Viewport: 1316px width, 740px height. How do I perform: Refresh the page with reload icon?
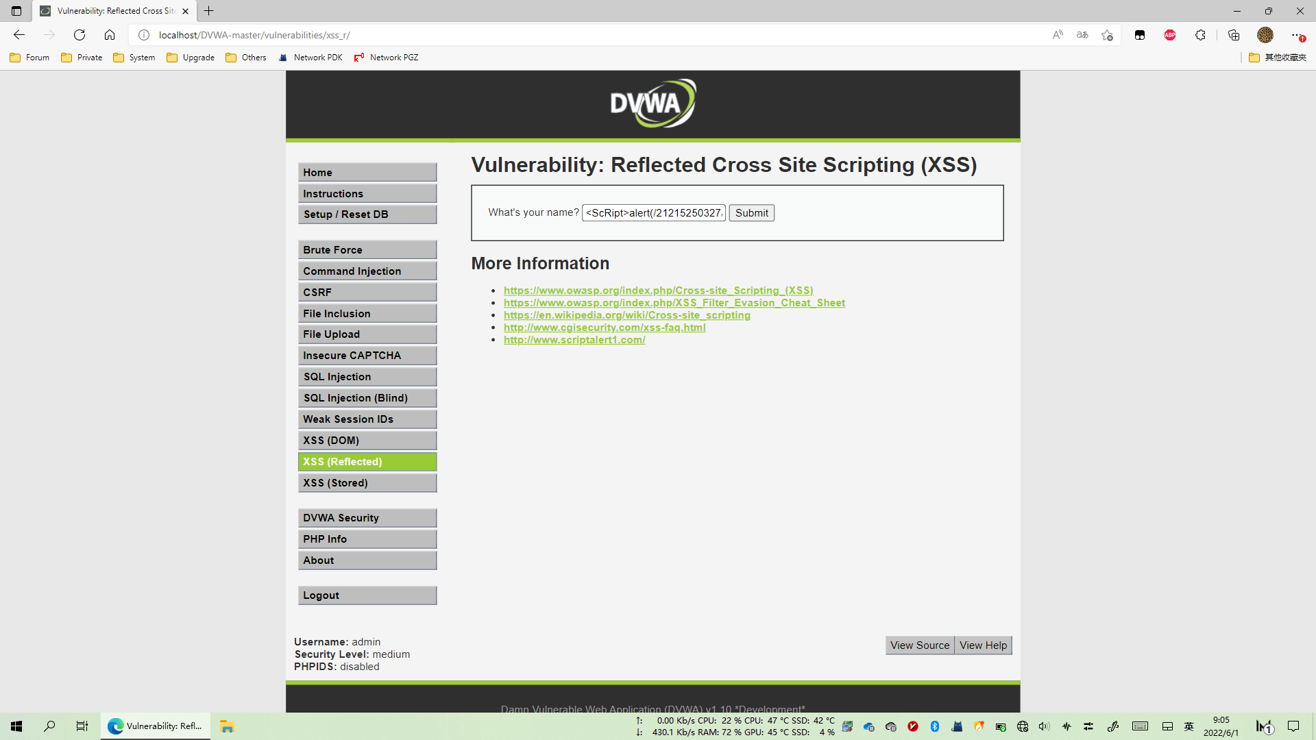[x=80, y=35]
